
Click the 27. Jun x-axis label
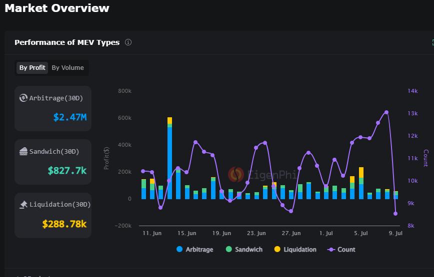291,233
